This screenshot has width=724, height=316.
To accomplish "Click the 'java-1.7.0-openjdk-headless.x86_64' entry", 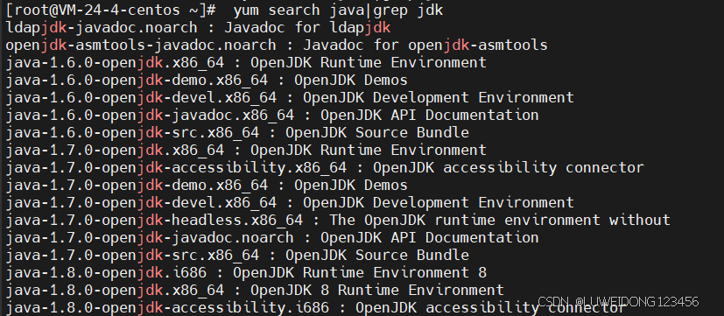I will (154, 221).
